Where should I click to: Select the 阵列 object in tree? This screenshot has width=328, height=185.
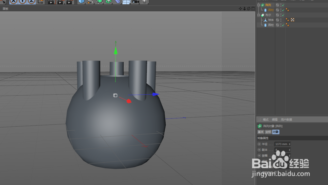point(268,5)
